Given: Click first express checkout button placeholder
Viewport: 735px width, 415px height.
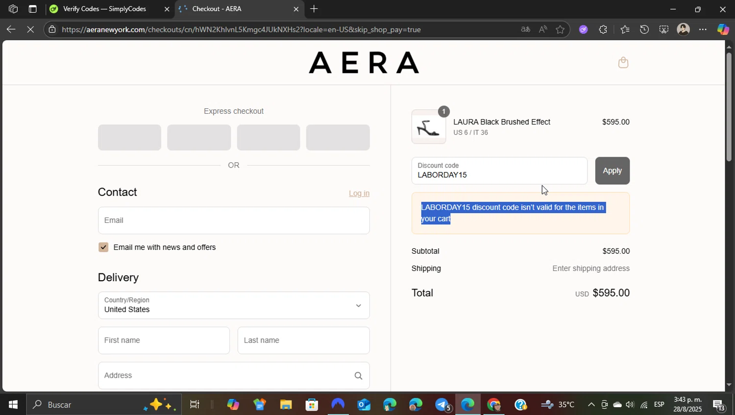Looking at the screenshot, I should point(129,137).
